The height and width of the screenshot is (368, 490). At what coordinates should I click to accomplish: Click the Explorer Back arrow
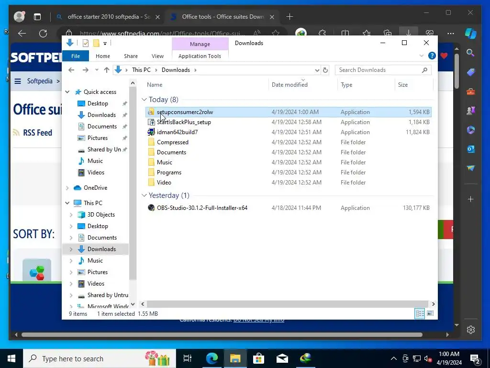[71, 70]
